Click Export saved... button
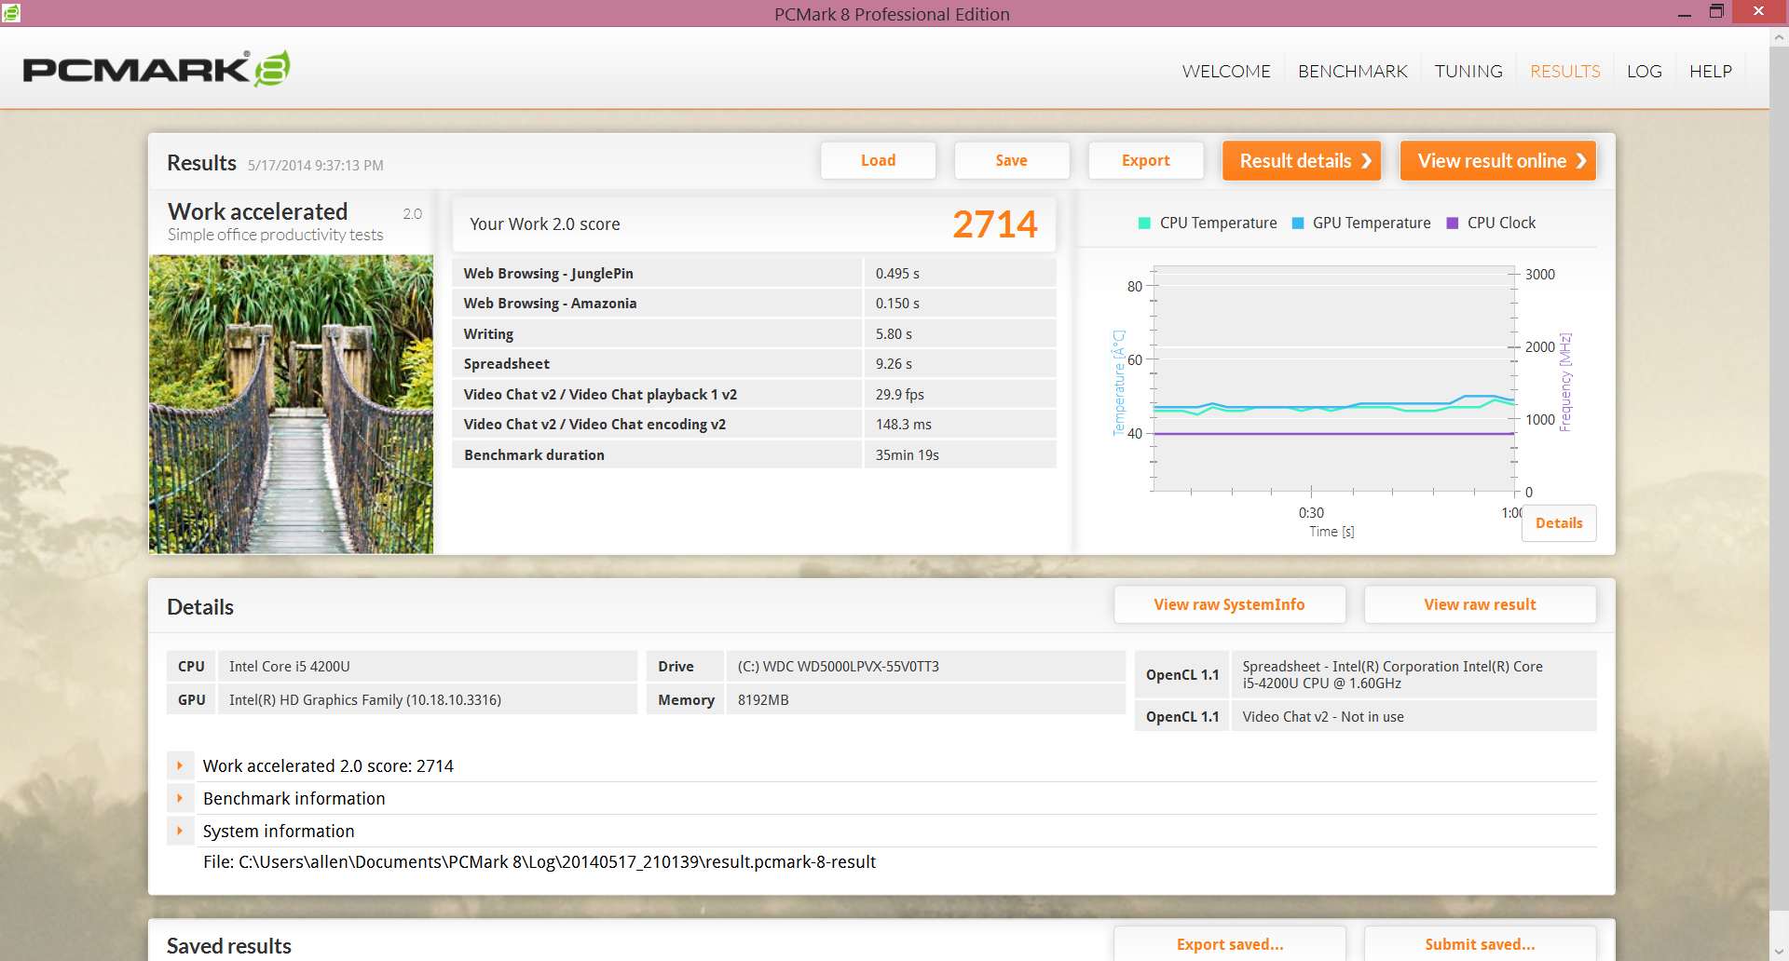The height and width of the screenshot is (961, 1789). [1229, 943]
